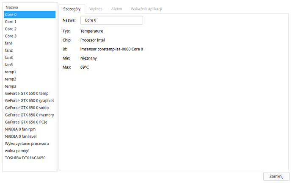Click the Szczegóły tab
The width and height of the screenshot is (292, 183).
tap(72, 8)
